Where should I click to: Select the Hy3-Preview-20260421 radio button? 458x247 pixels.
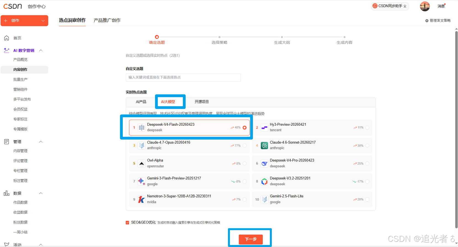367,128
